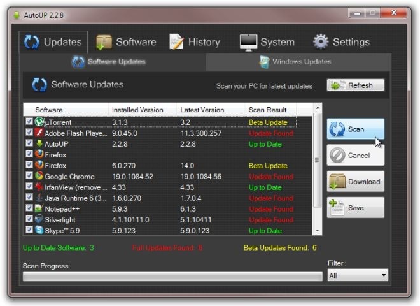Viewport: 420px width, 306px height.
Task: Uncheck the Java Runtime 6 checkbox
Action: point(29,197)
